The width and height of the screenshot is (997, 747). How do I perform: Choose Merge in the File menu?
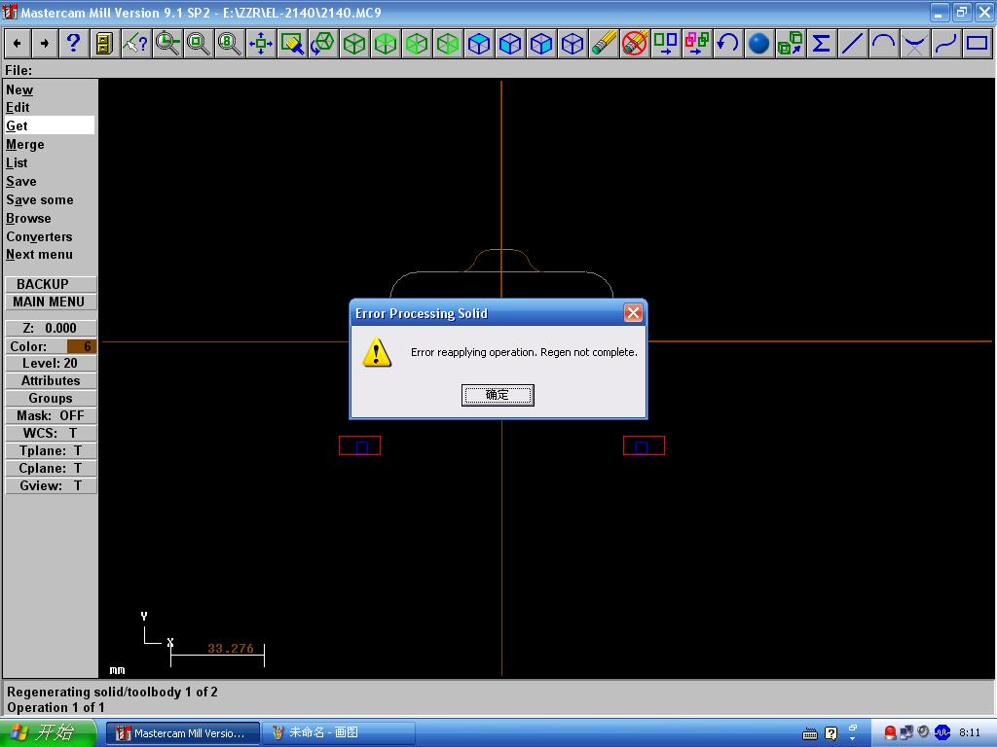(24, 144)
